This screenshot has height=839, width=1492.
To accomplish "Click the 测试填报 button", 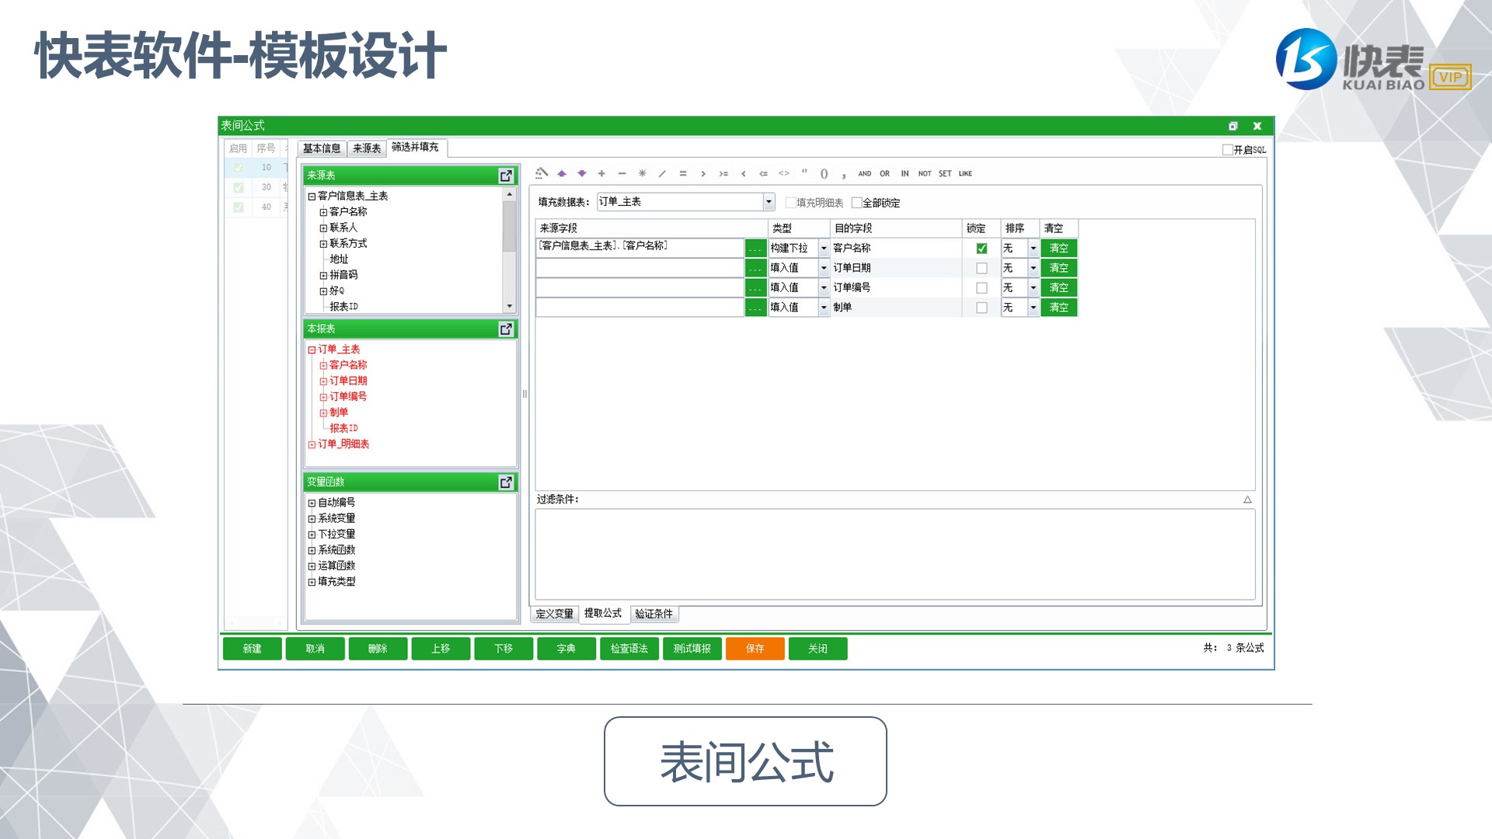I will coord(692,649).
